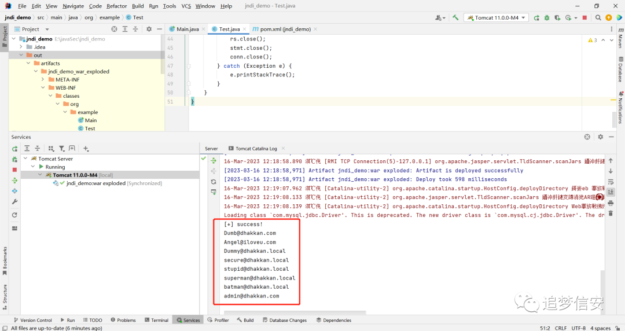Image resolution: width=625 pixels, height=331 pixels.
Task: Toggle soft-wrap in server console
Action: pos(611,182)
